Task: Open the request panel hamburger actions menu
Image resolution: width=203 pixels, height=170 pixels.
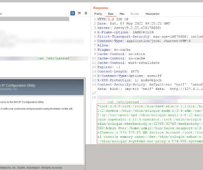Action: click(86, 13)
